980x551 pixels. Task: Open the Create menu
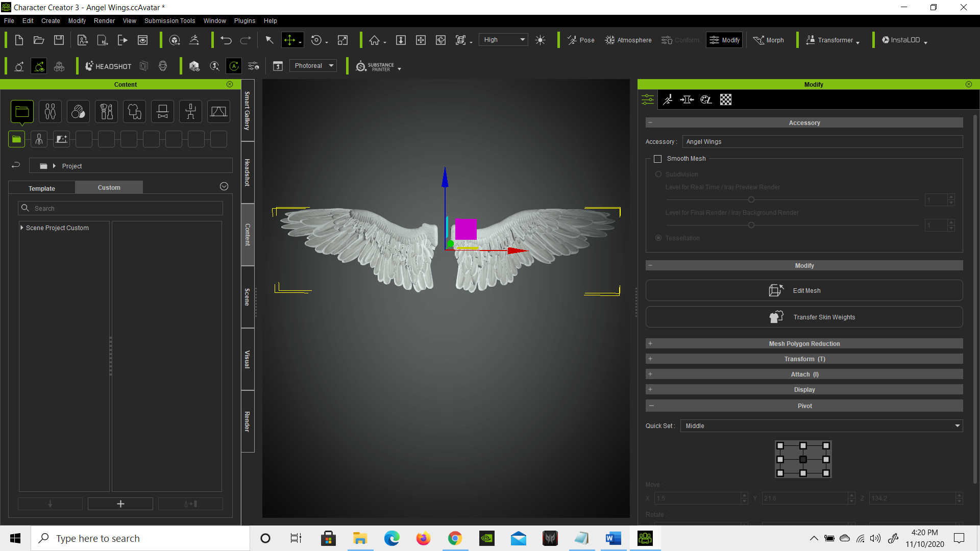[51, 21]
